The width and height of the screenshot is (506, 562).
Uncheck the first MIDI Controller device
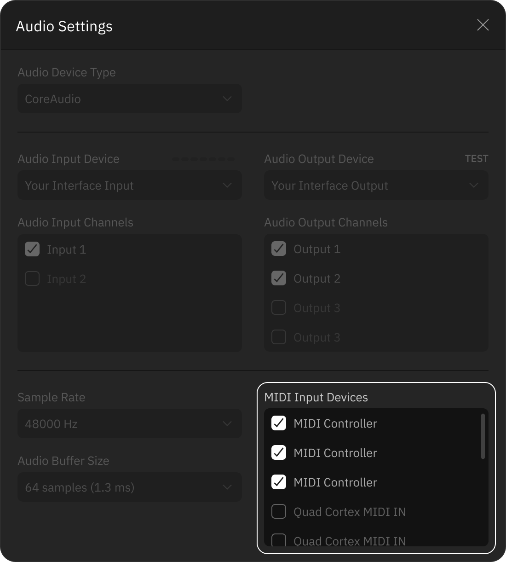pyautogui.click(x=278, y=423)
